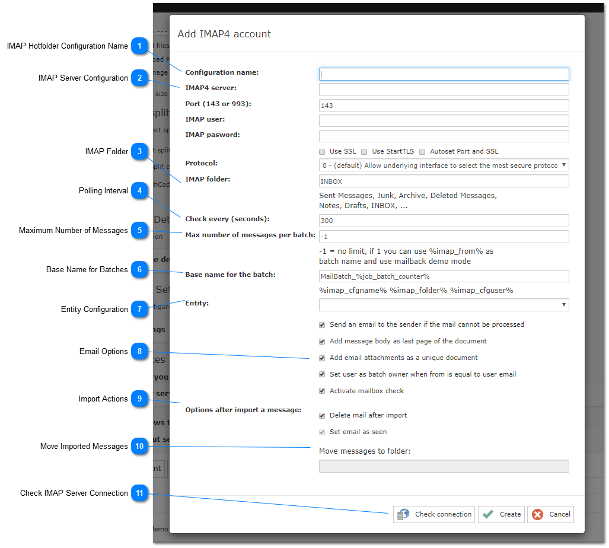Open the Protocol dropdown list
Screen dimensions: 609x548
pyautogui.click(x=444, y=165)
